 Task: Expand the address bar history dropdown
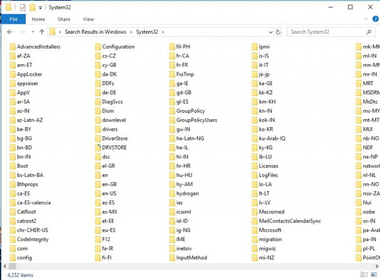tap(271, 32)
